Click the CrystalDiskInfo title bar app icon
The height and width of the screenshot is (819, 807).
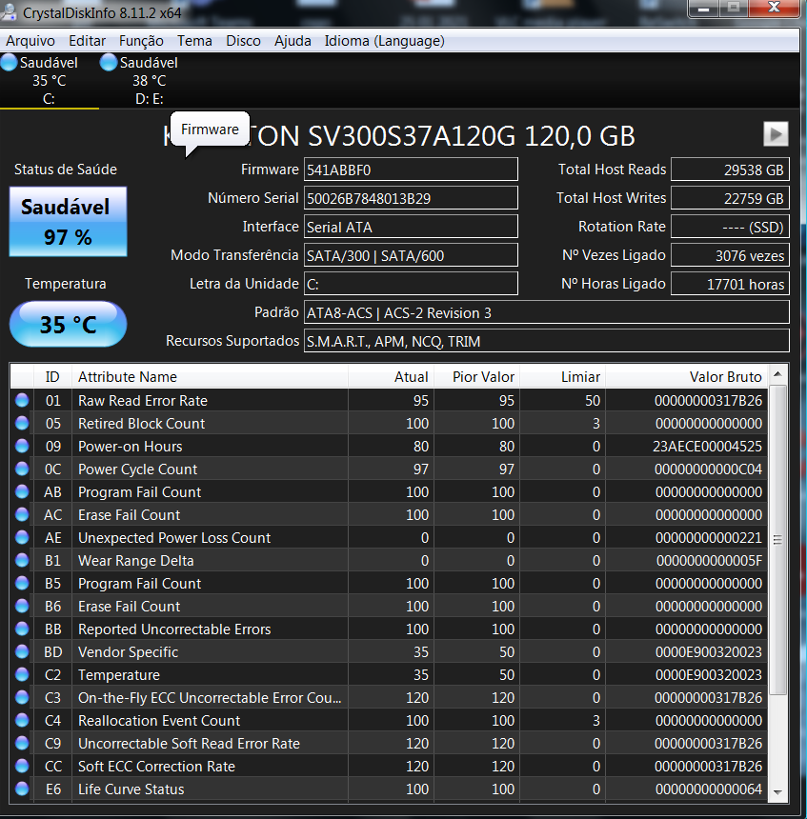[x=9, y=11]
